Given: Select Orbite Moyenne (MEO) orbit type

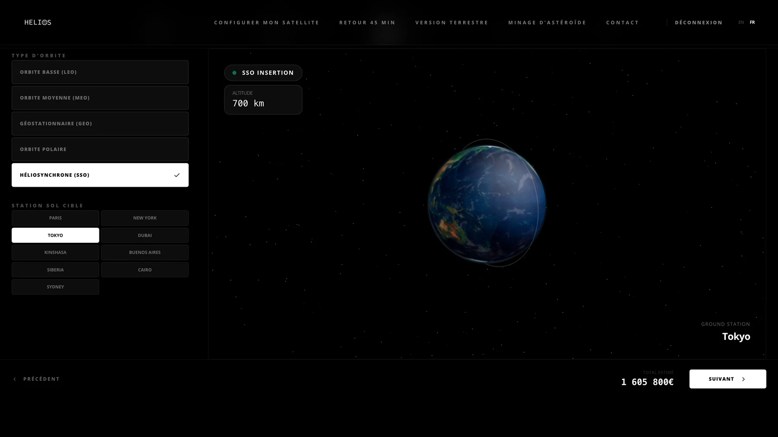Looking at the screenshot, I should (x=100, y=98).
